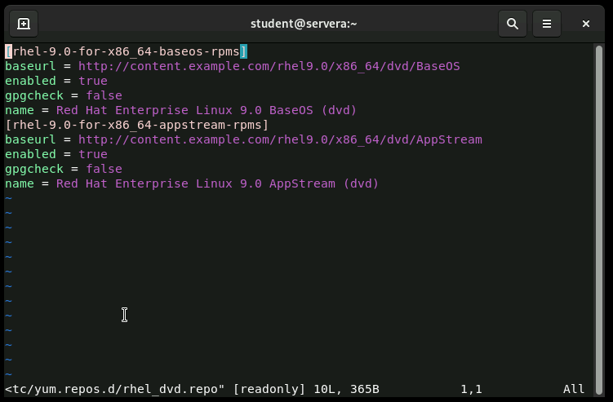The width and height of the screenshot is (613, 402).
Task: Click the AppStream (dvd) name line
Action: [x=192, y=183]
